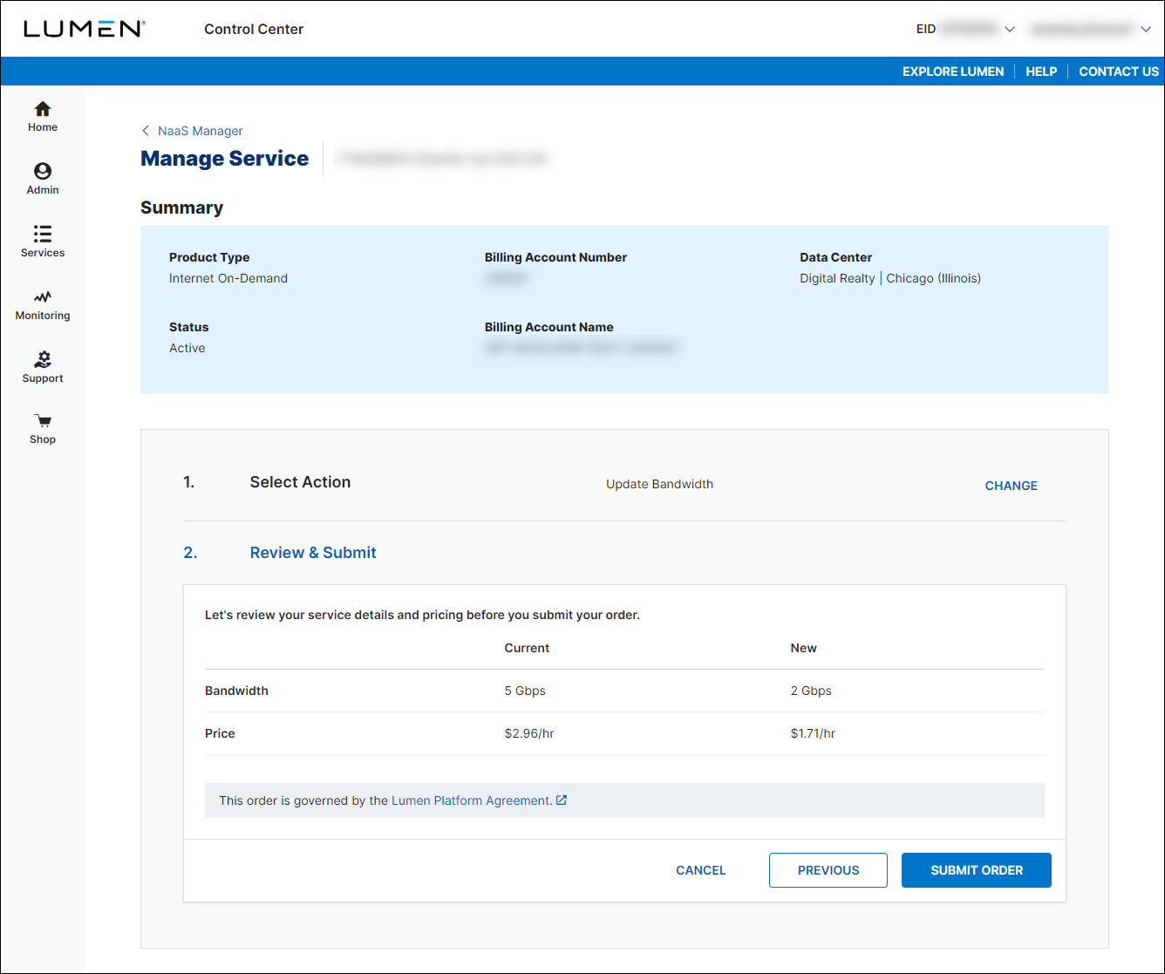The width and height of the screenshot is (1165, 974).
Task: Select the Active status value
Action: (x=187, y=348)
